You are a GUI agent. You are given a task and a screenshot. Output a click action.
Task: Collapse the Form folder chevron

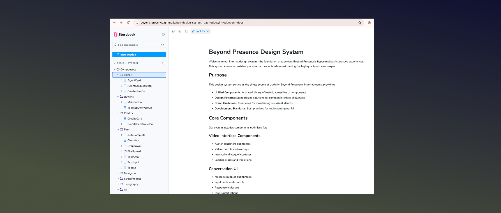pos(118,130)
